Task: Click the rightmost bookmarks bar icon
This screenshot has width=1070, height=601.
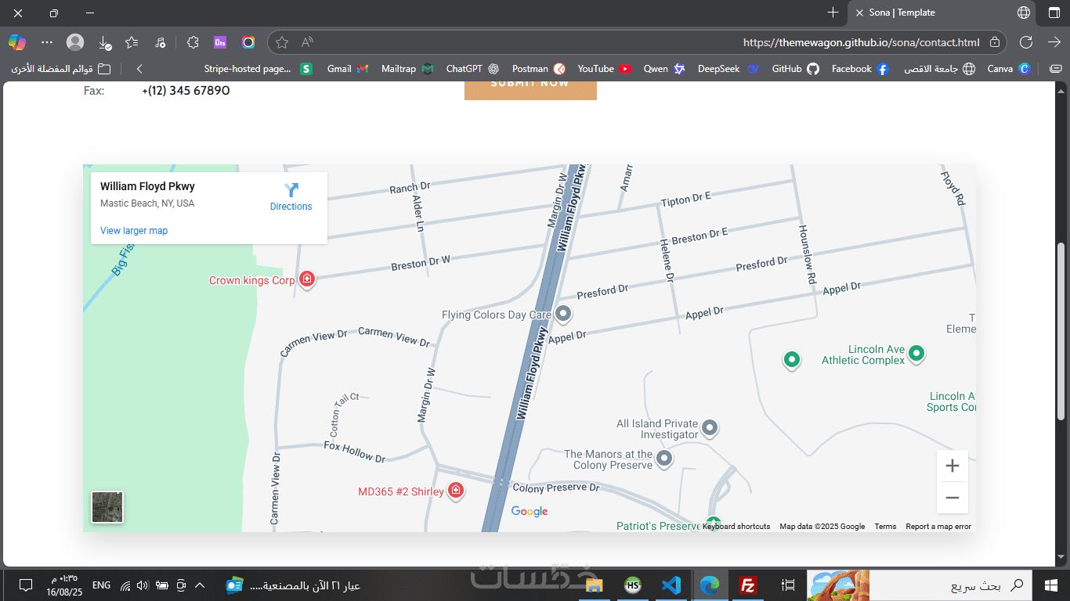Action: 1055,69
